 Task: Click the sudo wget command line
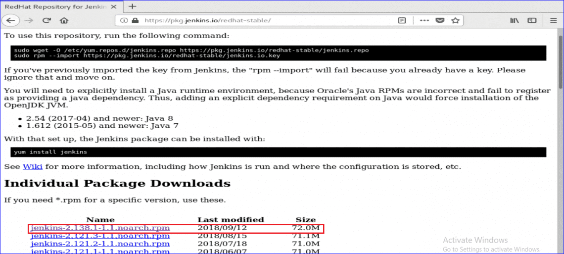[x=191, y=51]
